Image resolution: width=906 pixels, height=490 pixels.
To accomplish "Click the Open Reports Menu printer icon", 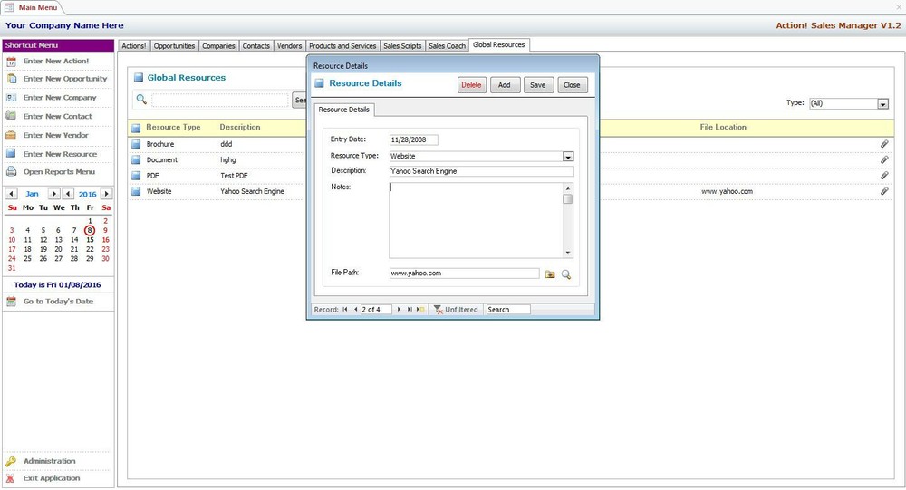I will pyautogui.click(x=11, y=171).
